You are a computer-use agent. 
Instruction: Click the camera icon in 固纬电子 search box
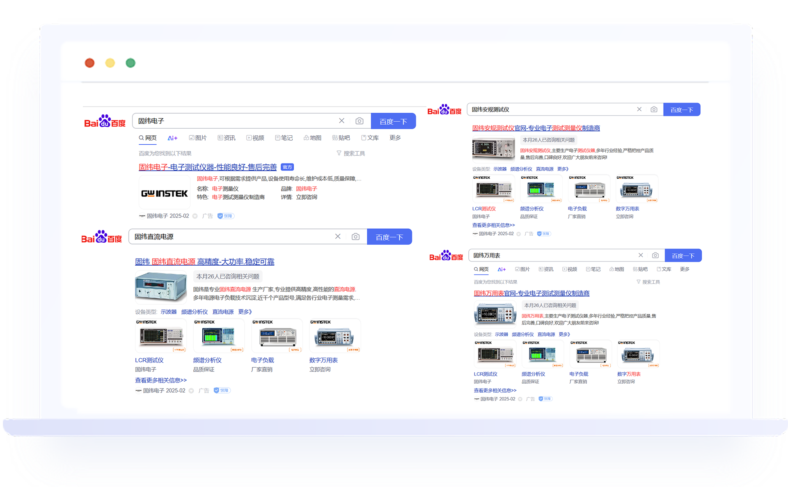click(360, 121)
